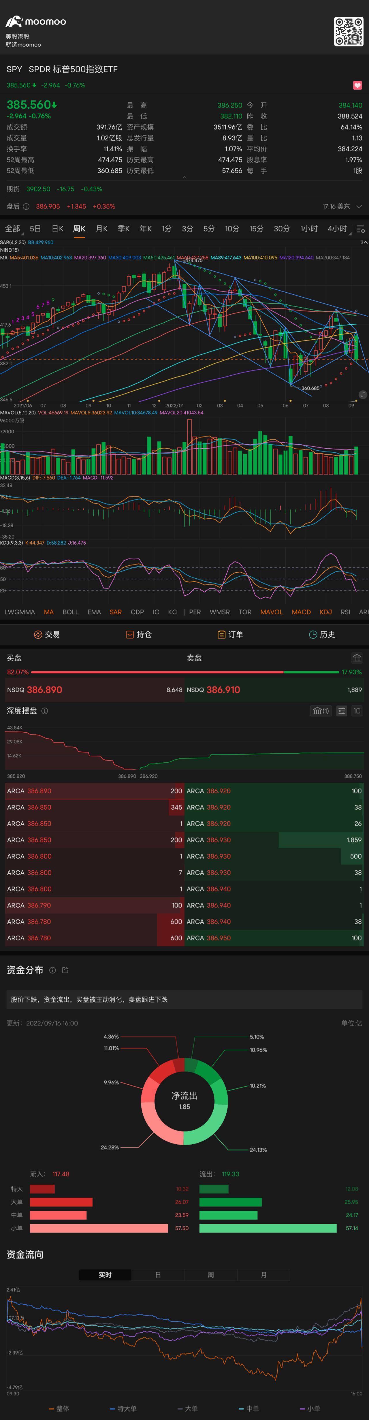369x1420 pixels.
Task: Enable the WMSR indicator
Action: [219, 612]
